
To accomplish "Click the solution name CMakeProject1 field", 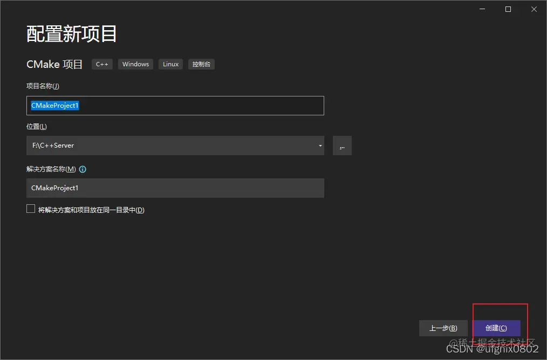I will click(x=175, y=188).
